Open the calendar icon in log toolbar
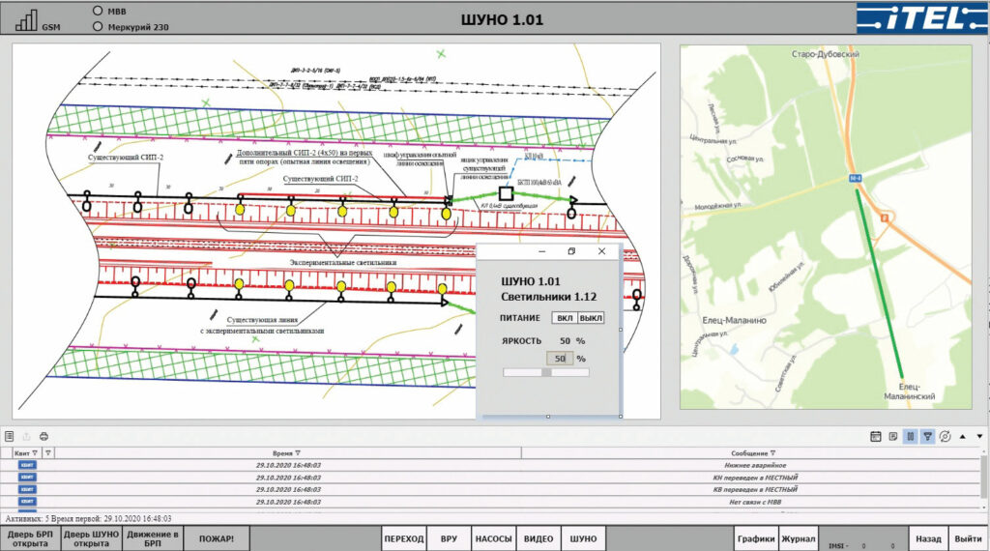 pos(875,437)
